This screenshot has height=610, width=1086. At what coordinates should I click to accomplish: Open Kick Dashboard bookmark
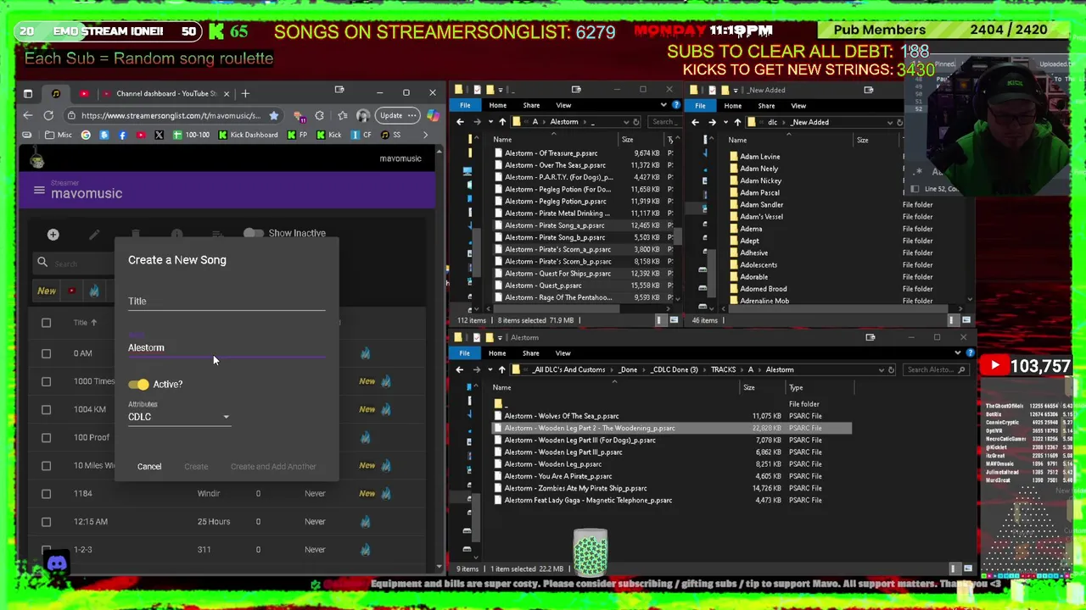(247, 135)
